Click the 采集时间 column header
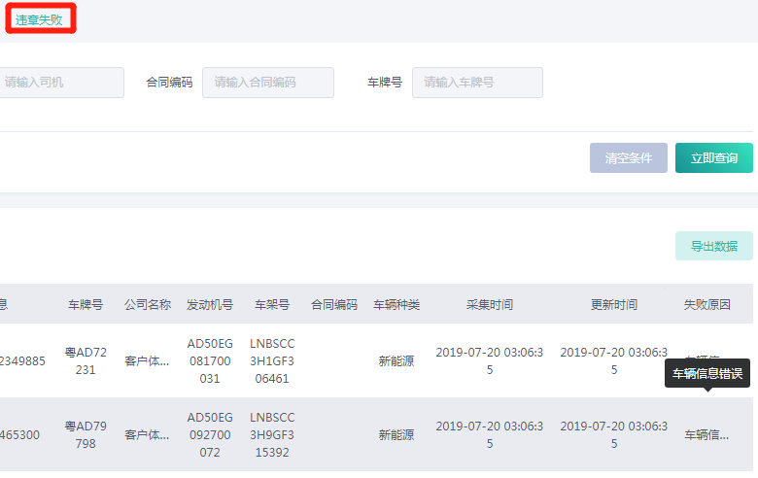 tap(490, 304)
